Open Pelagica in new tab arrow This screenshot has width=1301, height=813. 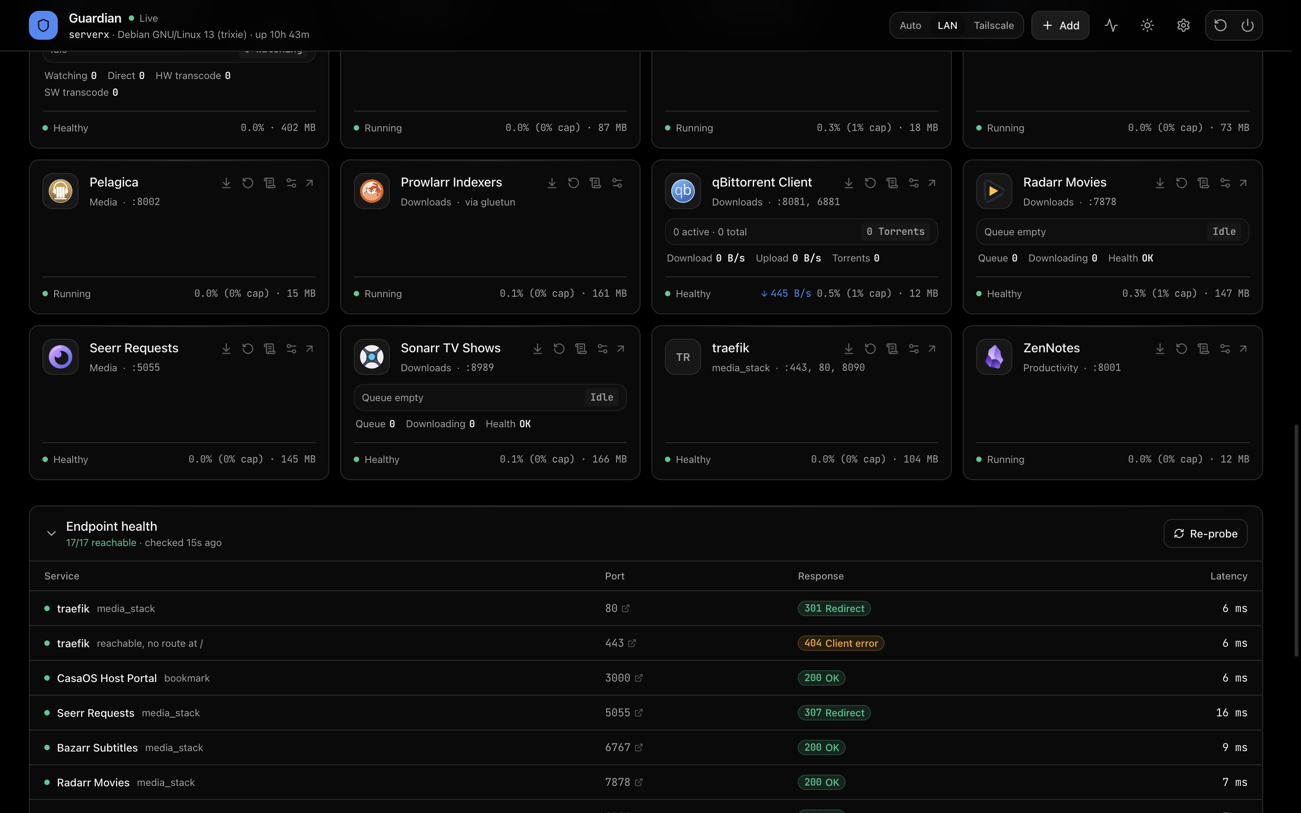click(309, 183)
